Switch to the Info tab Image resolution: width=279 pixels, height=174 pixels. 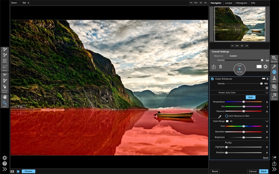click(x=253, y=3)
